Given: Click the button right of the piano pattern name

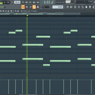Looking at the screenshot, I should click(64, 7).
